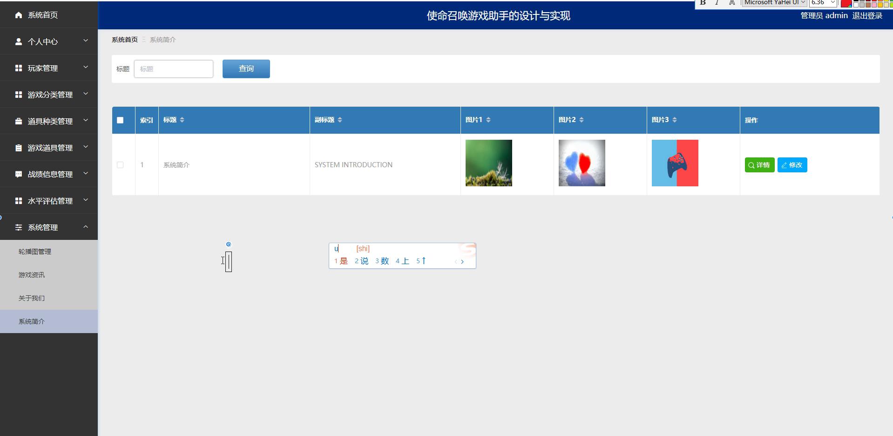Choose IME candidate 5 up-arrow symbol

(421, 261)
